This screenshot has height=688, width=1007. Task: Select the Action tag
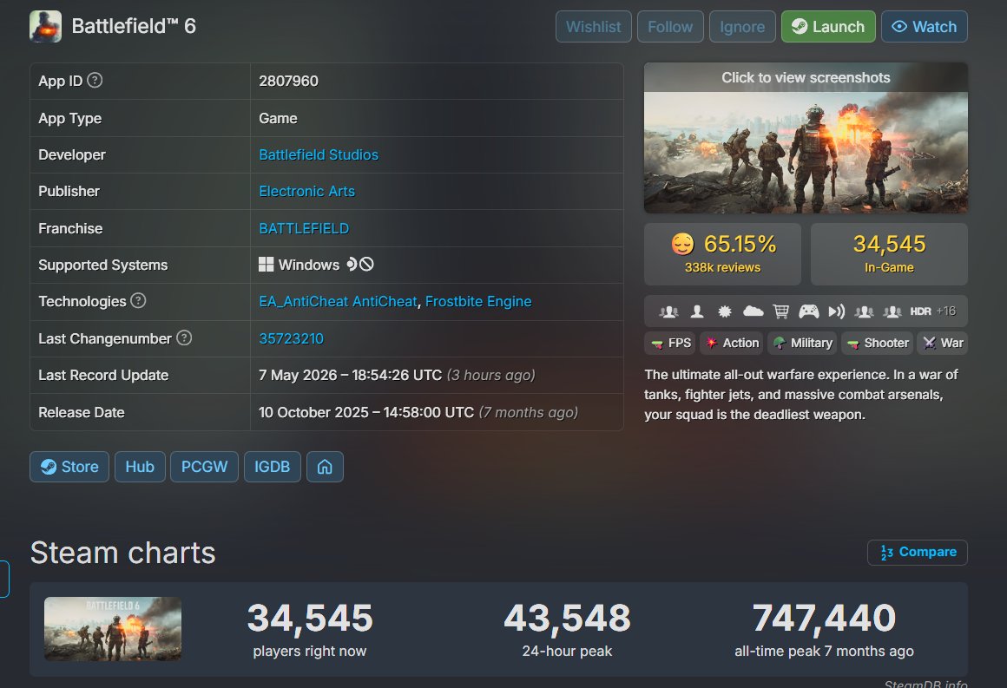tap(732, 343)
